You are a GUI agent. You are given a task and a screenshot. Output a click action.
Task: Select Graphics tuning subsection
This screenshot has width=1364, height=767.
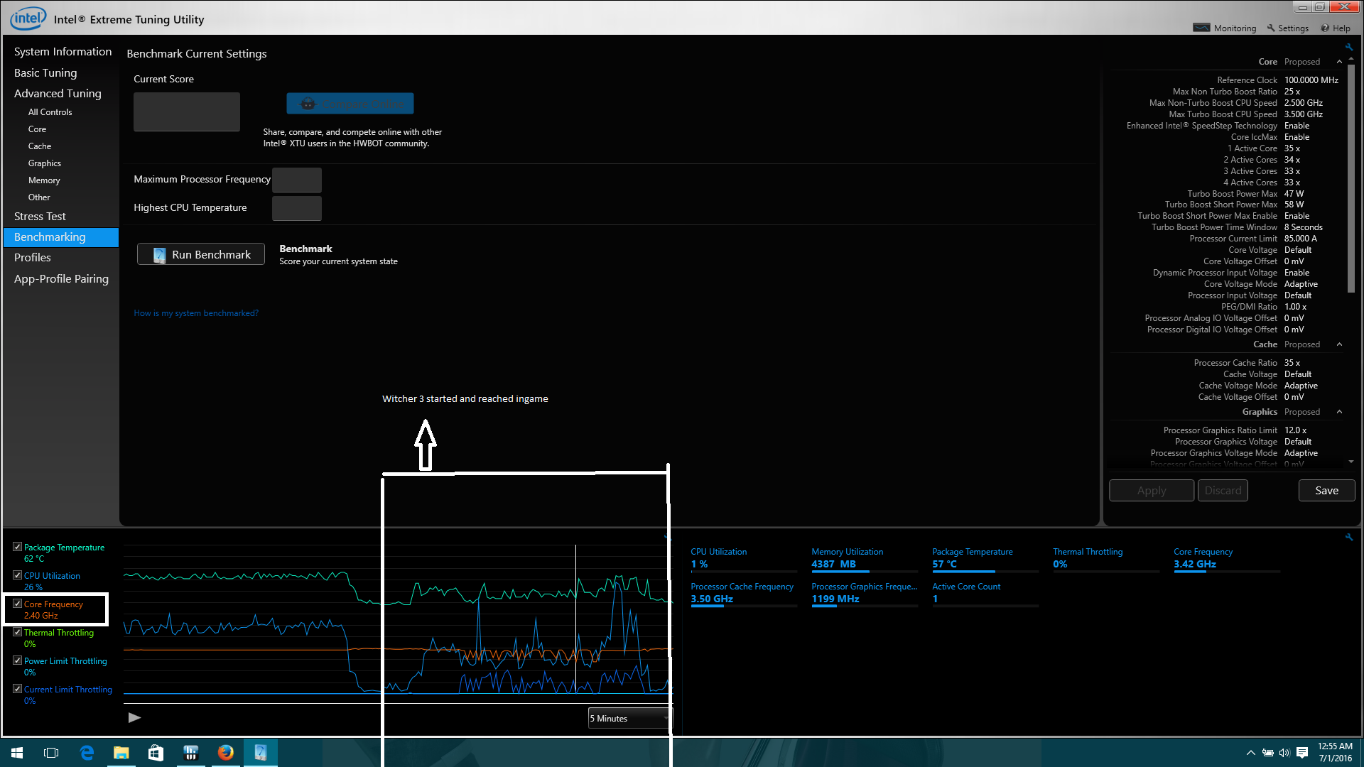point(45,163)
